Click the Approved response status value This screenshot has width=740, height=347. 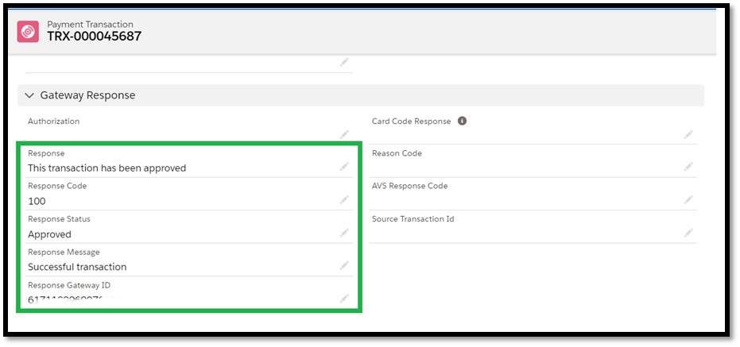point(49,234)
